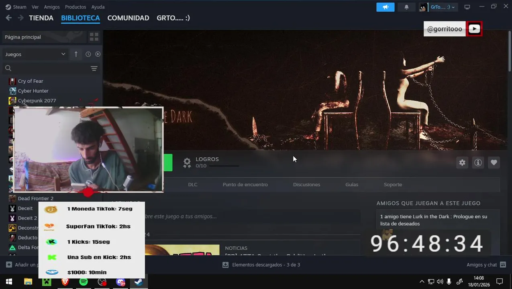Open GRTO..... :) profile tab
Screen dimensions: 512x289
pos(173,18)
